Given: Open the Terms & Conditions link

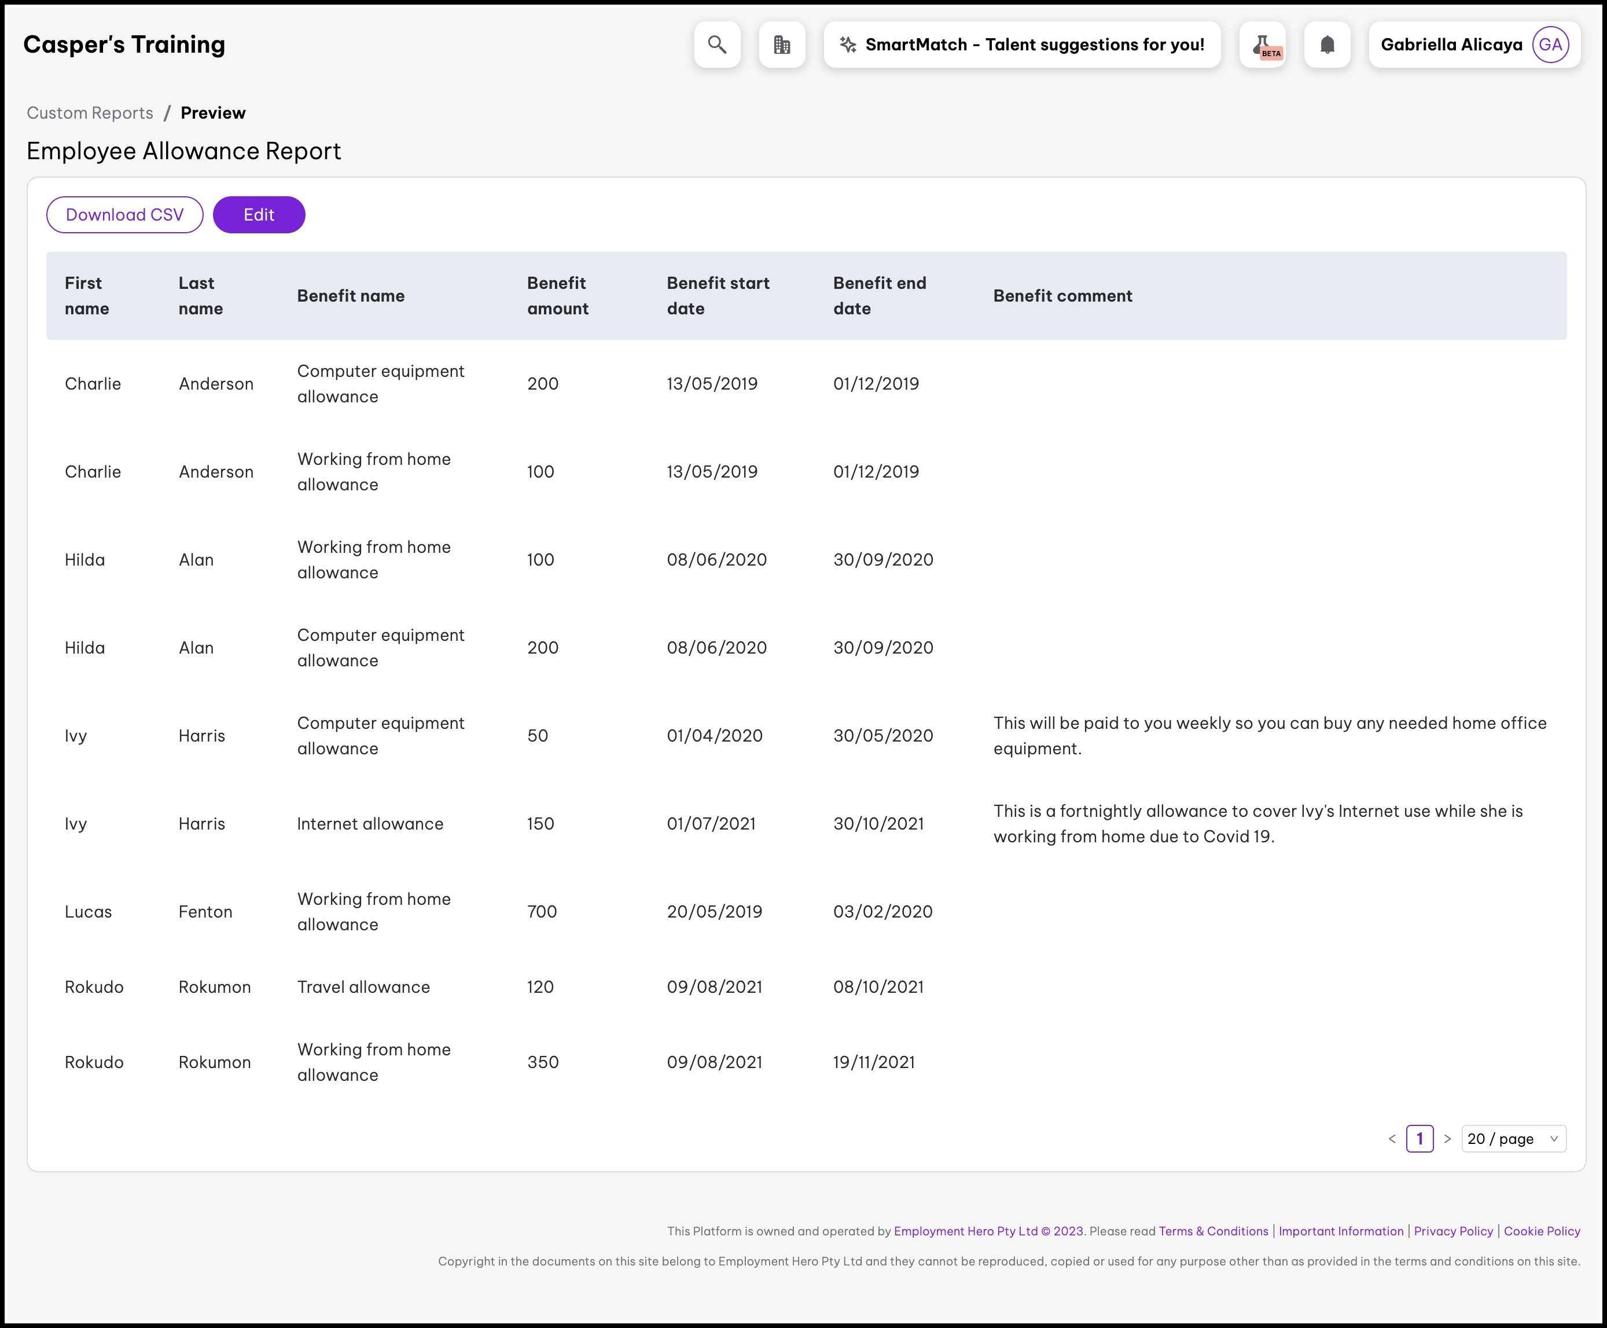Looking at the screenshot, I should (x=1213, y=1232).
